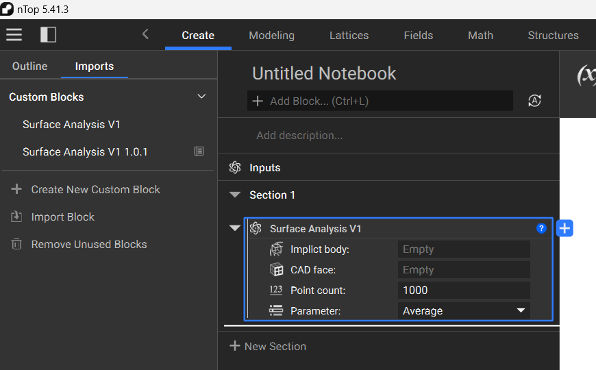This screenshot has height=370, width=596.
Task: Click the CAD face Empty field
Action: (464, 269)
